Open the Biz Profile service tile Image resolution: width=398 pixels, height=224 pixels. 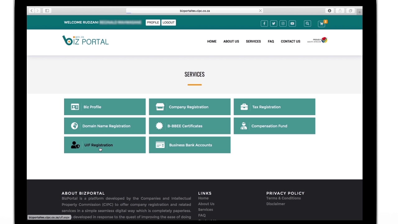point(75,107)
